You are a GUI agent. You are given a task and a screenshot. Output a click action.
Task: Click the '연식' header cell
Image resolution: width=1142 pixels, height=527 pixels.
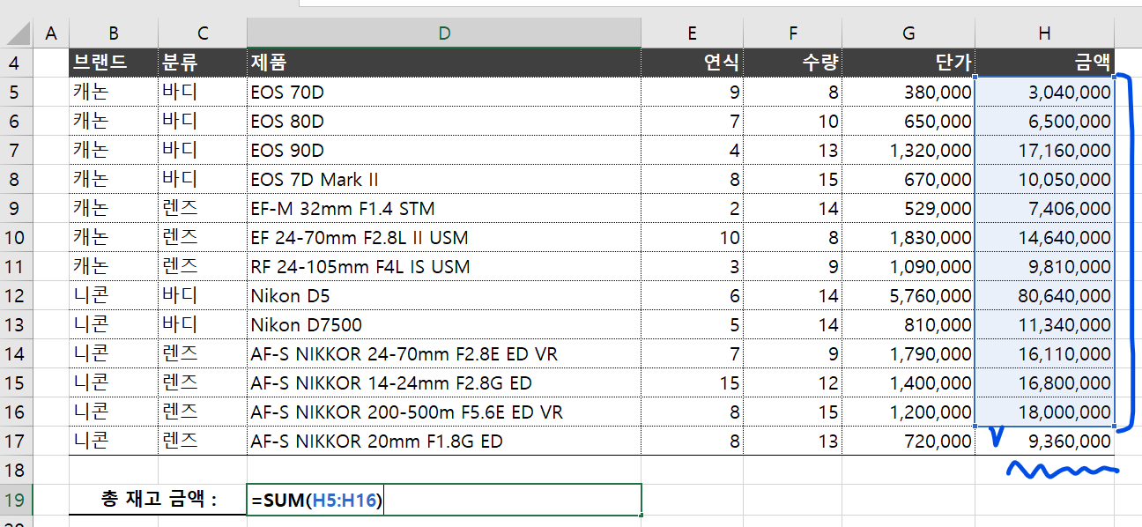tap(693, 63)
